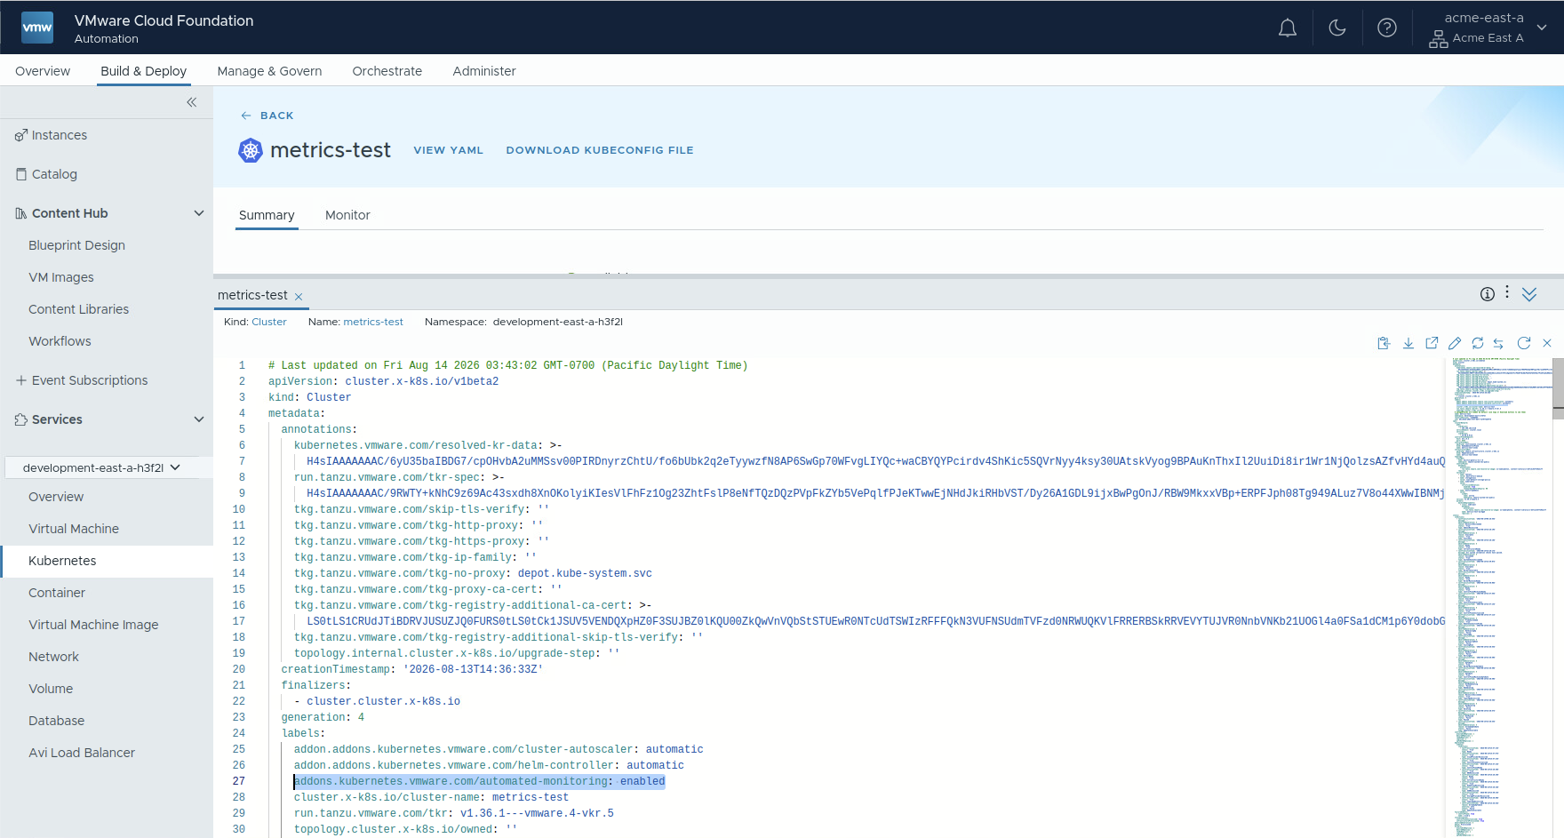Collapse the Content Hub section chevron

click(x=199, y=213)
